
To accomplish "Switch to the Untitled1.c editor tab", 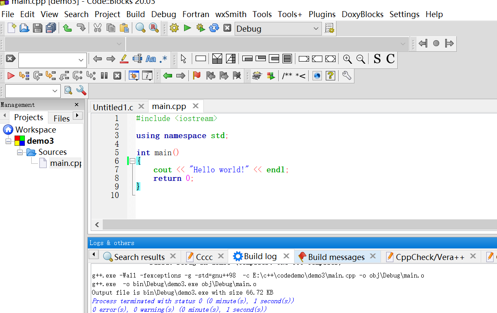I will pyautogui.click(x=113, y=107).
